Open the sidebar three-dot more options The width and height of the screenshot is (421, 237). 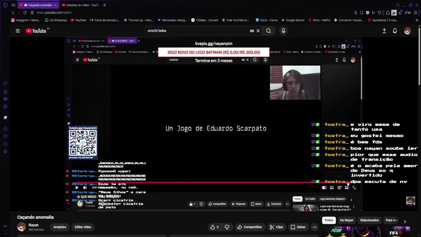pos(5,233)
